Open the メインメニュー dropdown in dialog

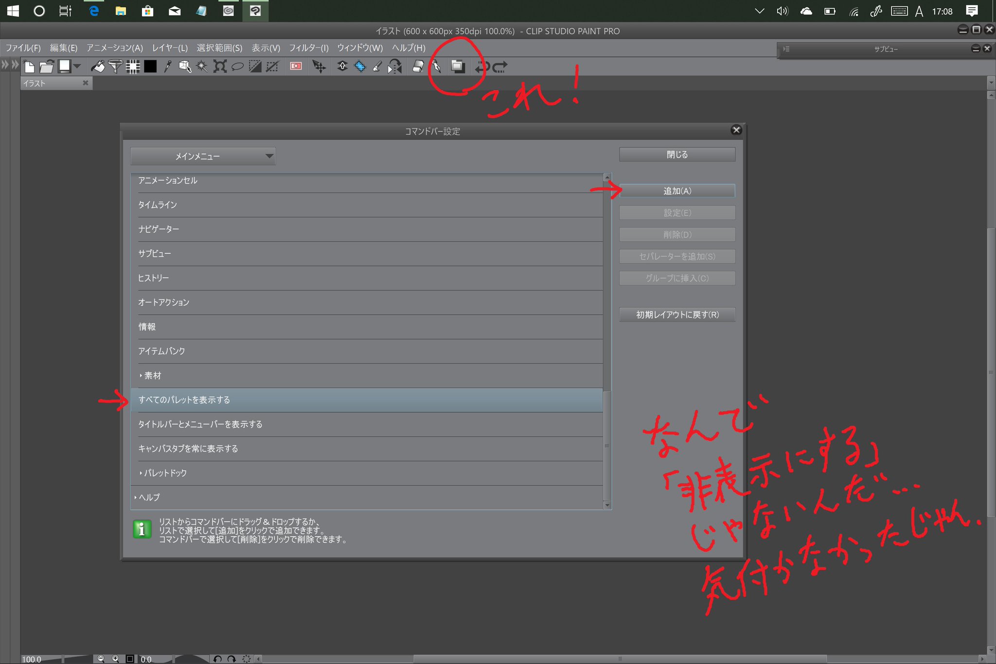click(203, 156)
